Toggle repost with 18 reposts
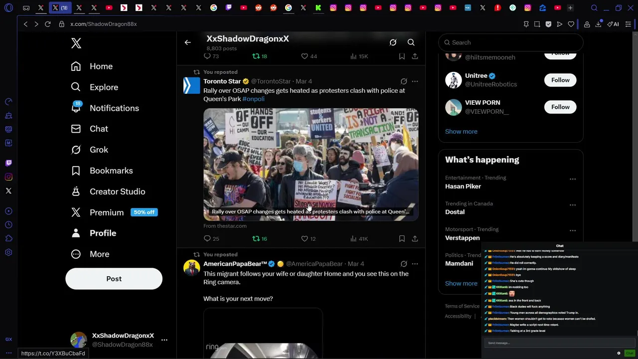Image resolution: width=638 pixels, height=359 pixels. [x=259, y=56]
